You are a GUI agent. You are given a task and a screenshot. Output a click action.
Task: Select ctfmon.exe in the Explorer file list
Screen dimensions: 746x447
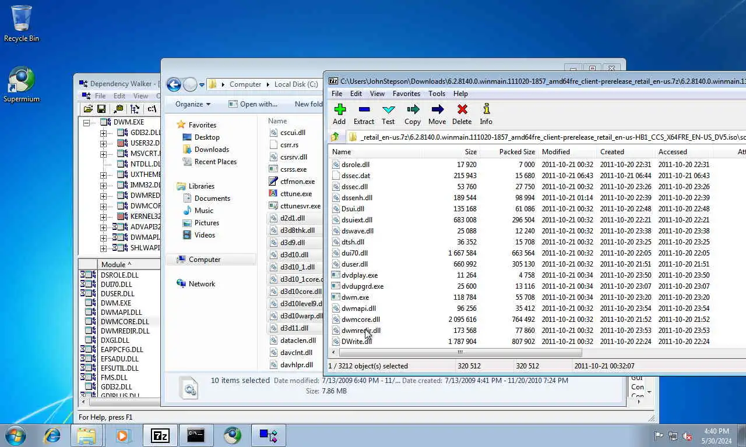point(297,182)
